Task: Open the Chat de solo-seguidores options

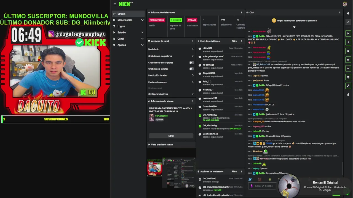Action: pos(171,56)
